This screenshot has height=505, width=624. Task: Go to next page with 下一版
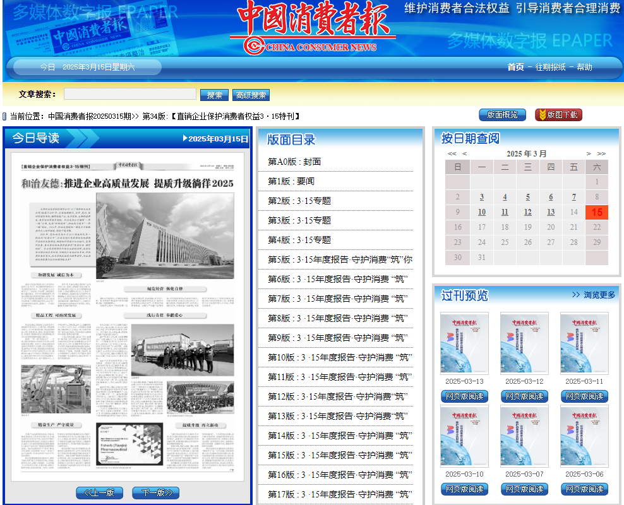tap(155, 492)
